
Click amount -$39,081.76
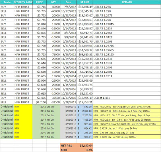[x=85, y=41]
